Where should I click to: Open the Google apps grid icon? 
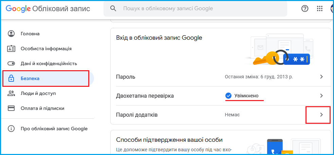pyautogui.click(x=319, y=9)
